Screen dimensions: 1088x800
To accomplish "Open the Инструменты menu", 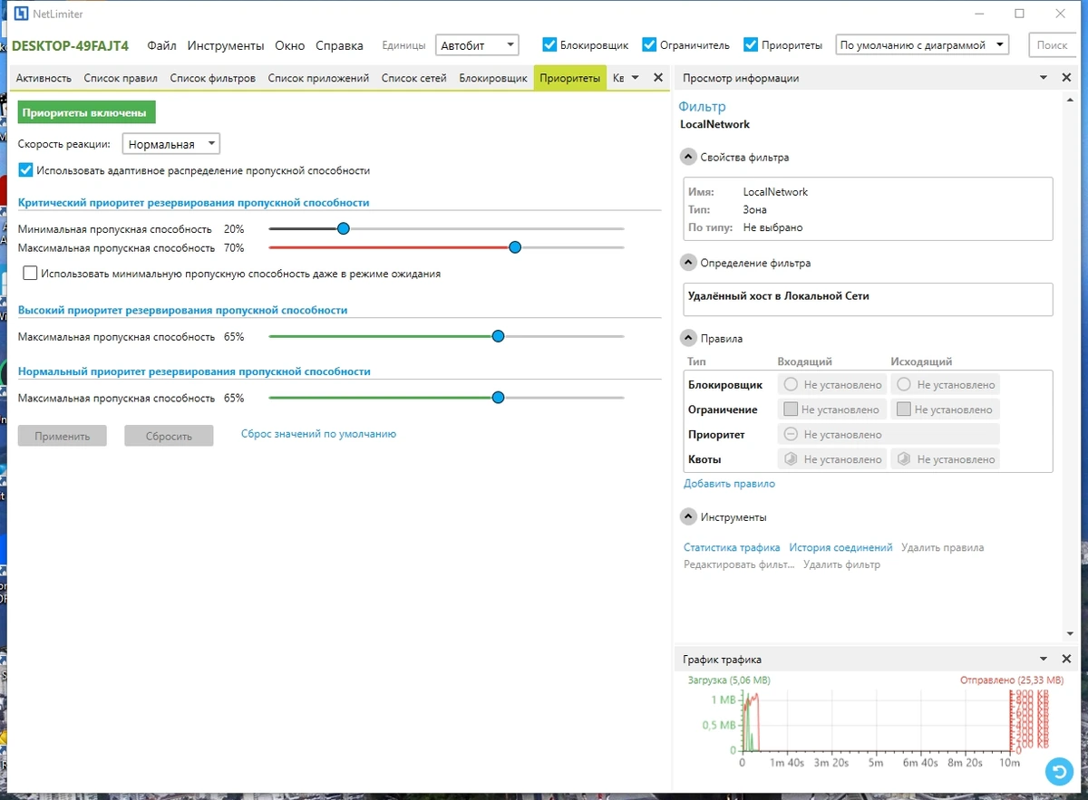I will (226, 45).
